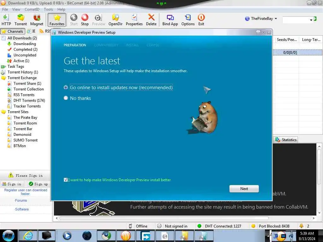Open the Torrent toolbar button
323x242 pixels.
[21, 20]
